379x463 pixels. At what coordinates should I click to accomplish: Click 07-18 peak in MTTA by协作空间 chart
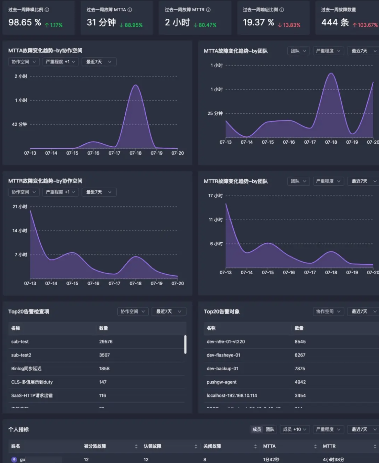click(x=136, y=85)
